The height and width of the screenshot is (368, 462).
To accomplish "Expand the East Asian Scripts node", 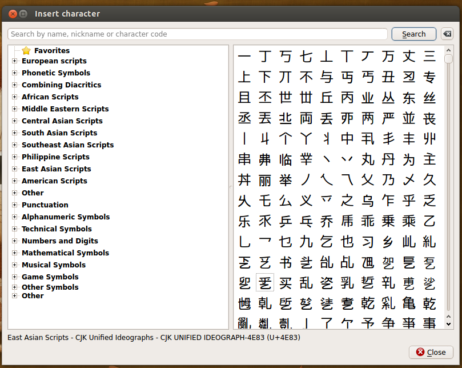I will (14, 169).
